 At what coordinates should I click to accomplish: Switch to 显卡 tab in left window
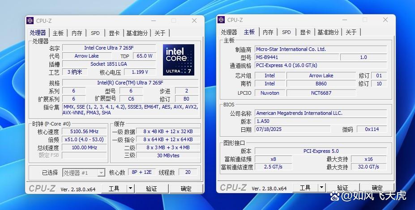click(x=114, y=33)
